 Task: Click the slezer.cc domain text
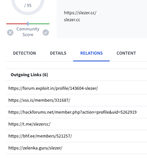point(72,20)
